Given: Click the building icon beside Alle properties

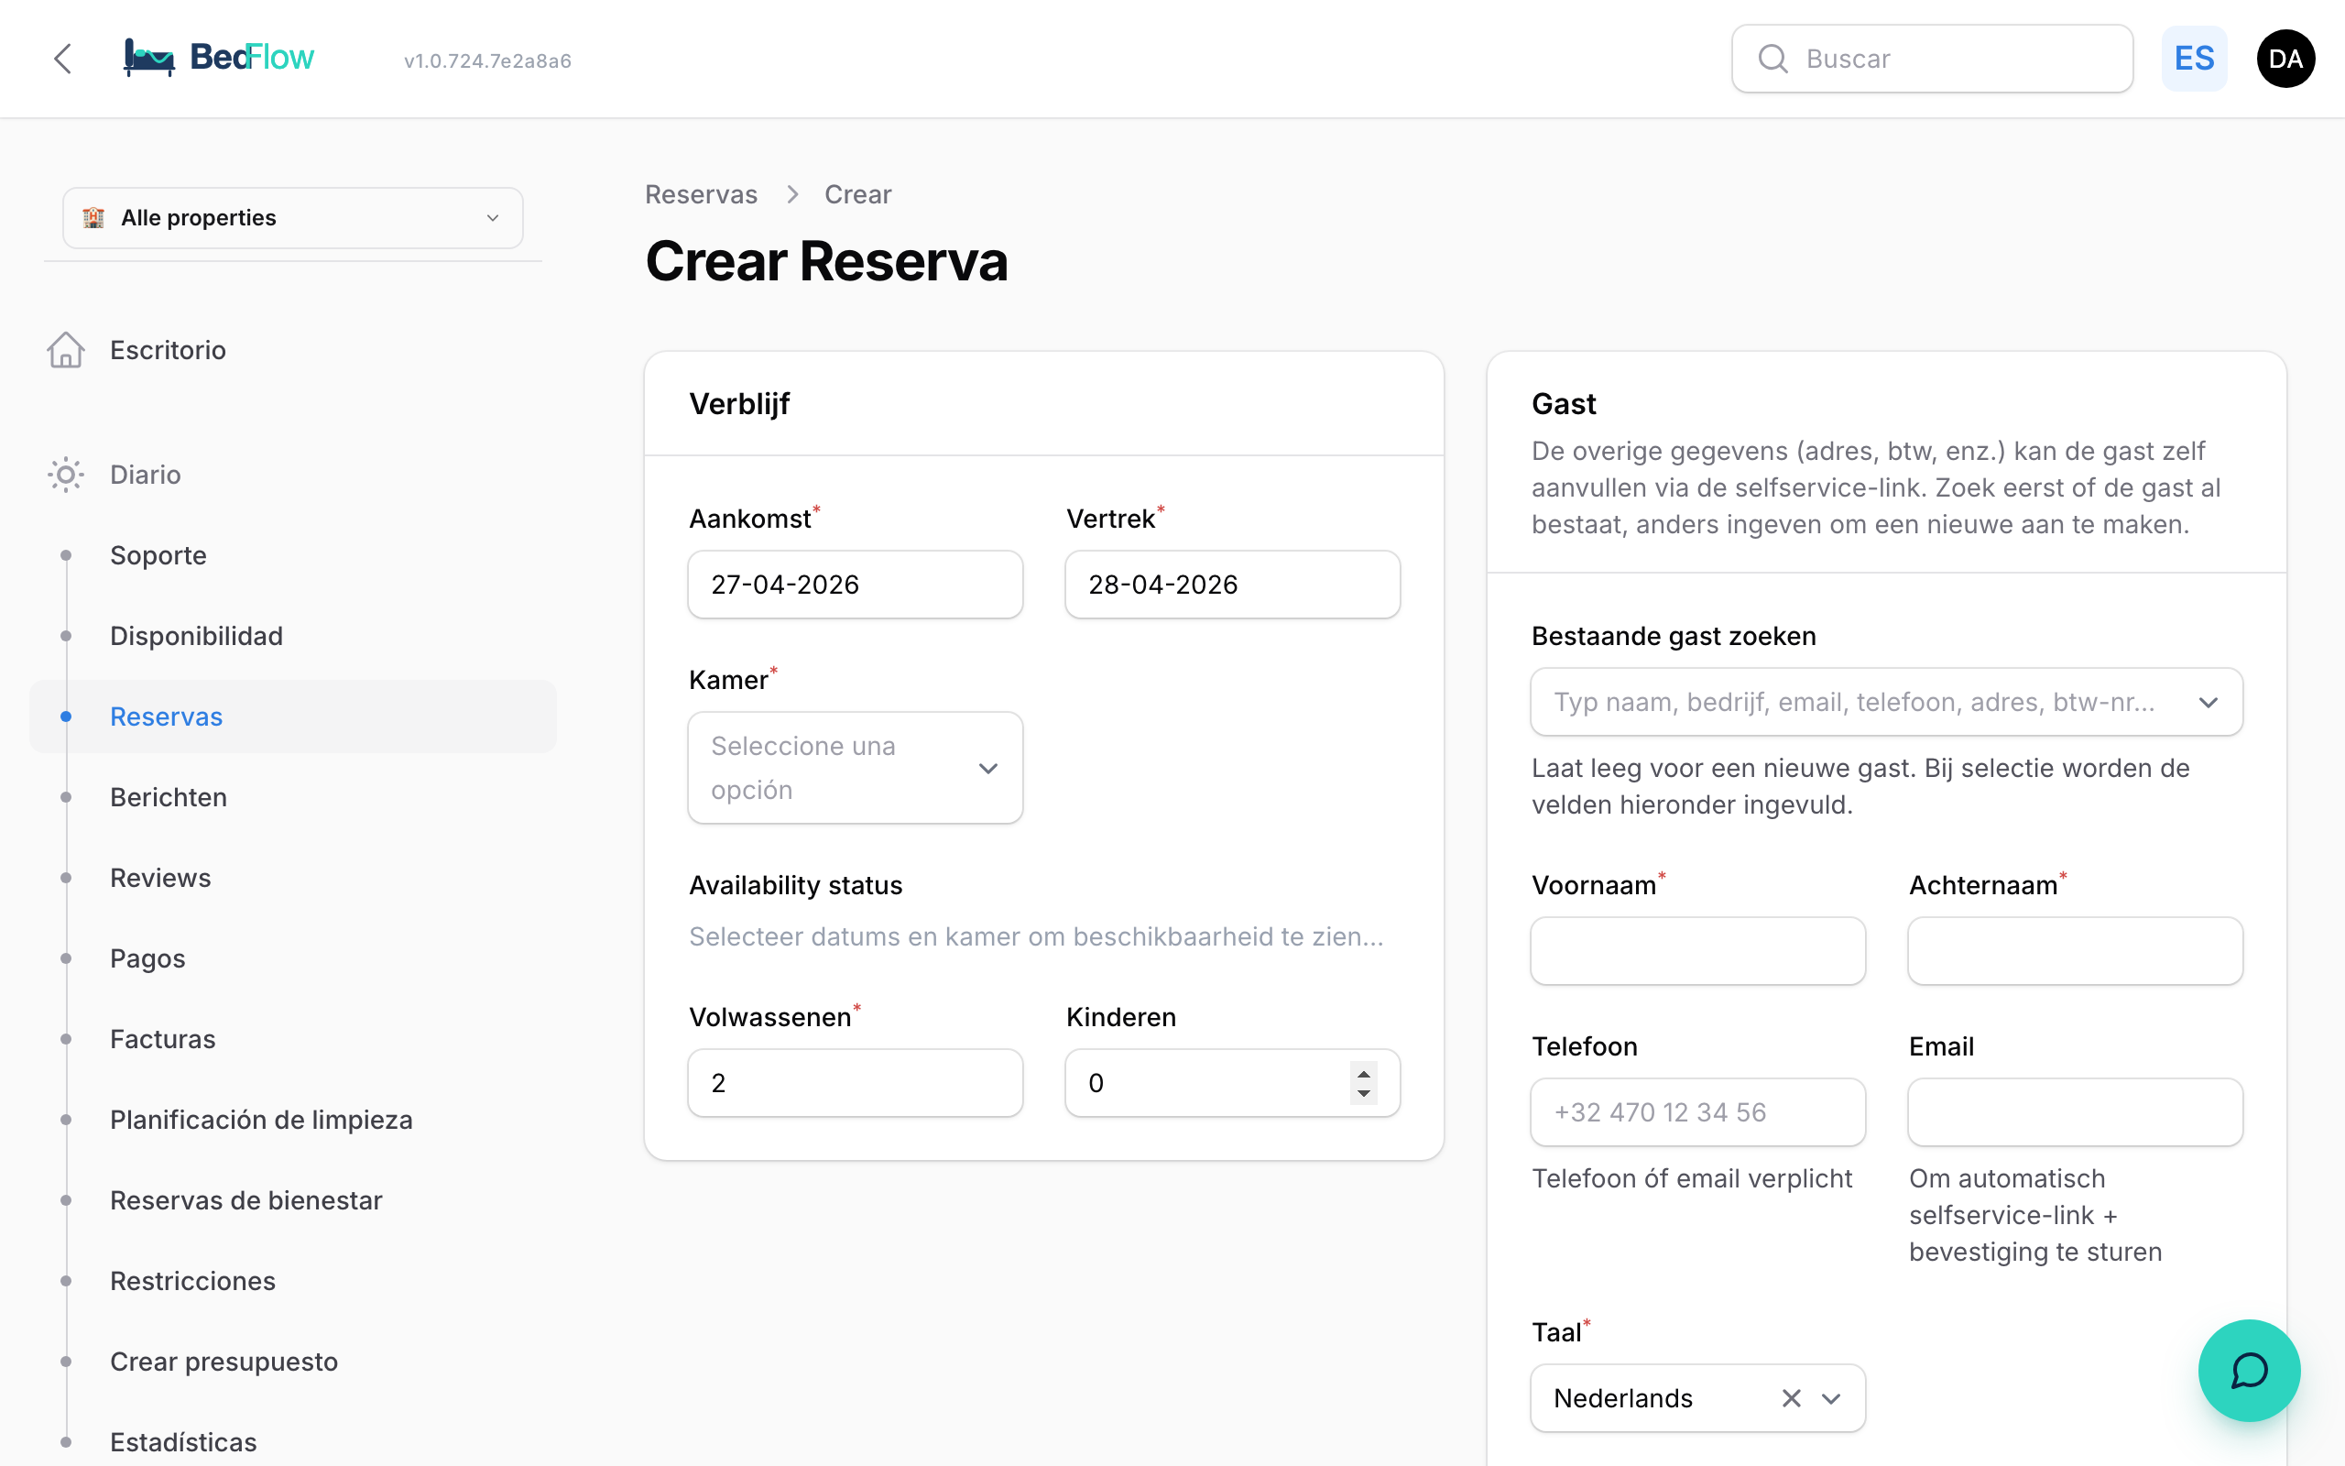Looking at the screenshot, I should [x=93, y=217].
